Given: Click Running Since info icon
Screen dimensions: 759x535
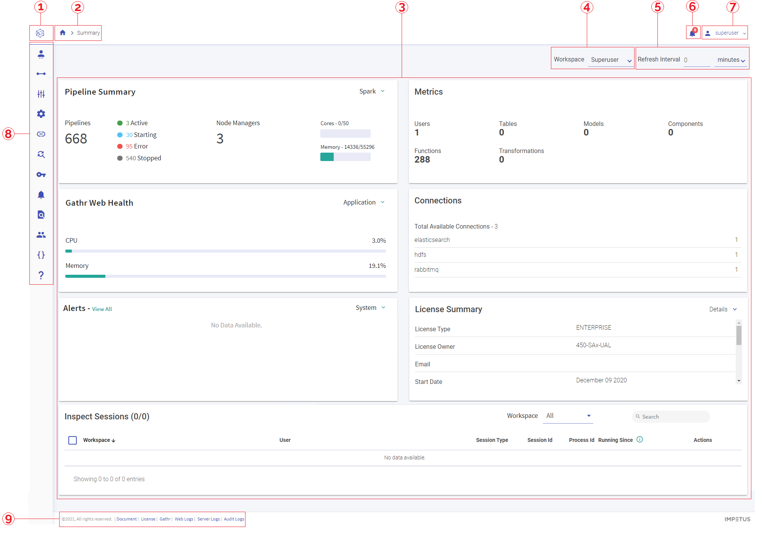Looking at the screenshot, I should point(640,440).
